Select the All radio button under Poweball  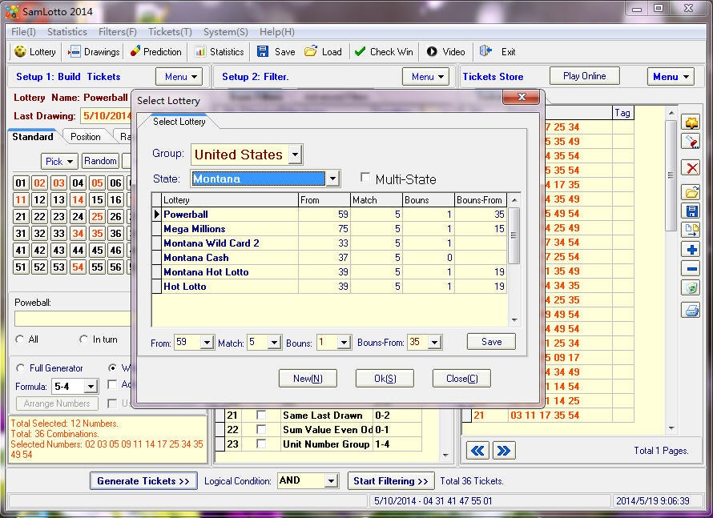click(x=19, y=339)
